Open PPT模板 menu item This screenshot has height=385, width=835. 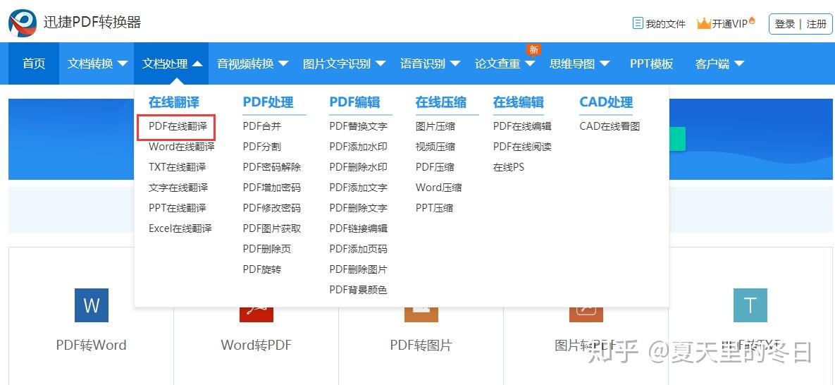click(651, 63)
